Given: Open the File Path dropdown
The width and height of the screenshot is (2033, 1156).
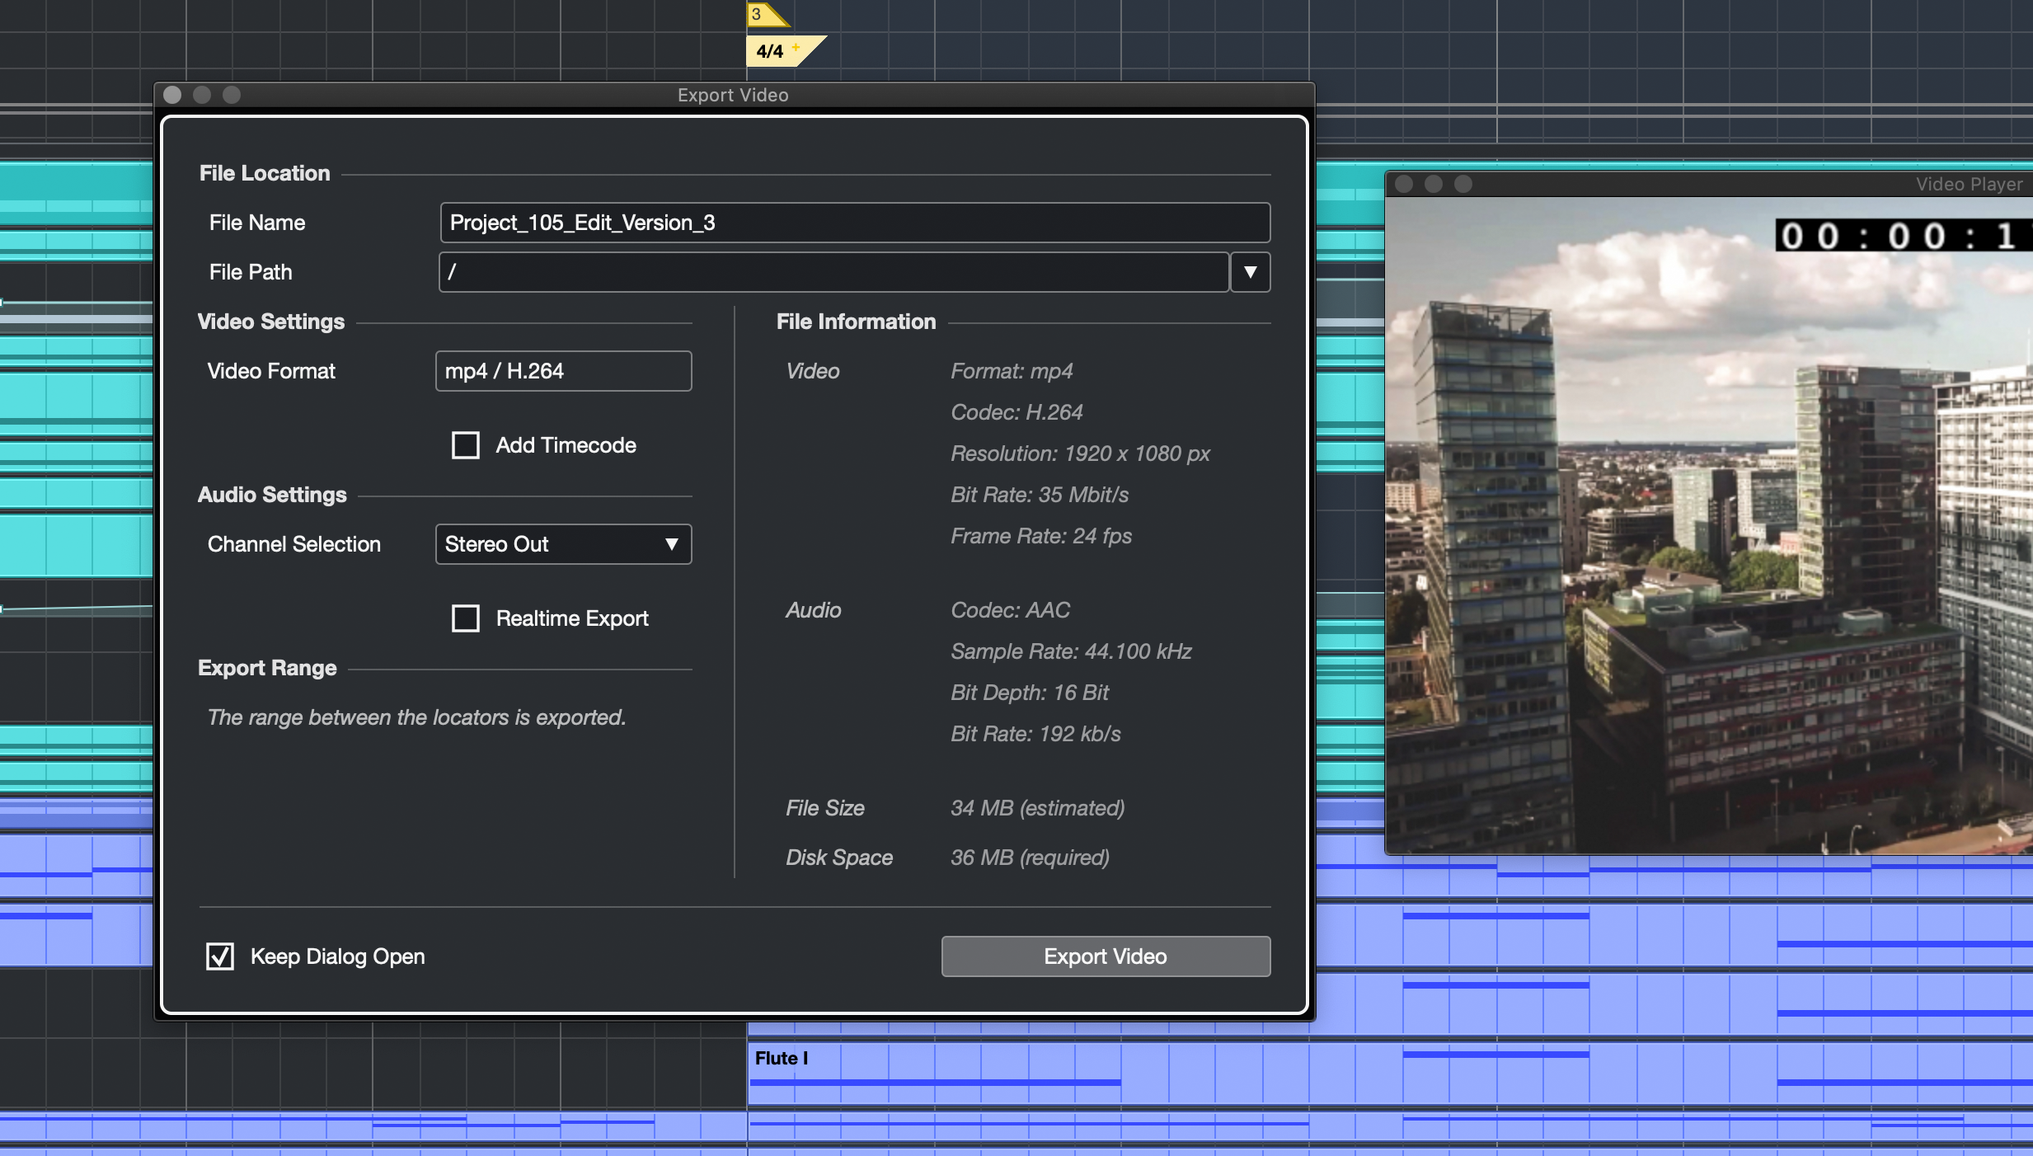Looking at the screenshot, I should (x=1249, y=271).
